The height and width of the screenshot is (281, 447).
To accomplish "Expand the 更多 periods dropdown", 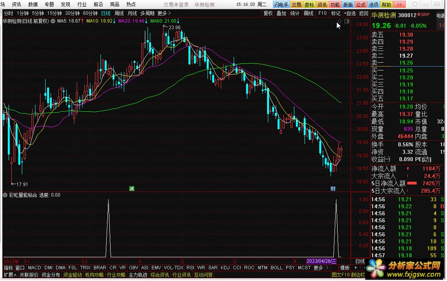I will [x=164, y=13].
